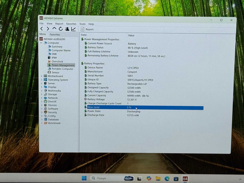Click the Unique ID row
This screenshot has height=183, width=244.
tap(119, 80)
